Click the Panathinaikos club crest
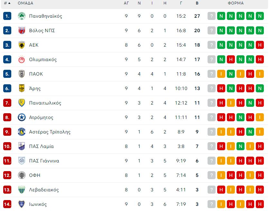The image size is (269, 211). pyautogui.click(x=22, y=16)
